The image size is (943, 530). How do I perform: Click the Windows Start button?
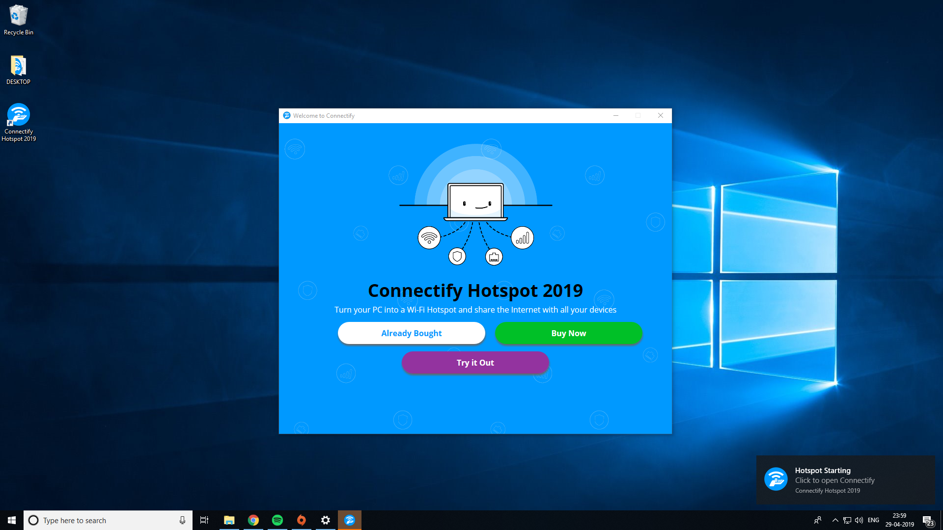pyautogui.click(x=12, y=520)
